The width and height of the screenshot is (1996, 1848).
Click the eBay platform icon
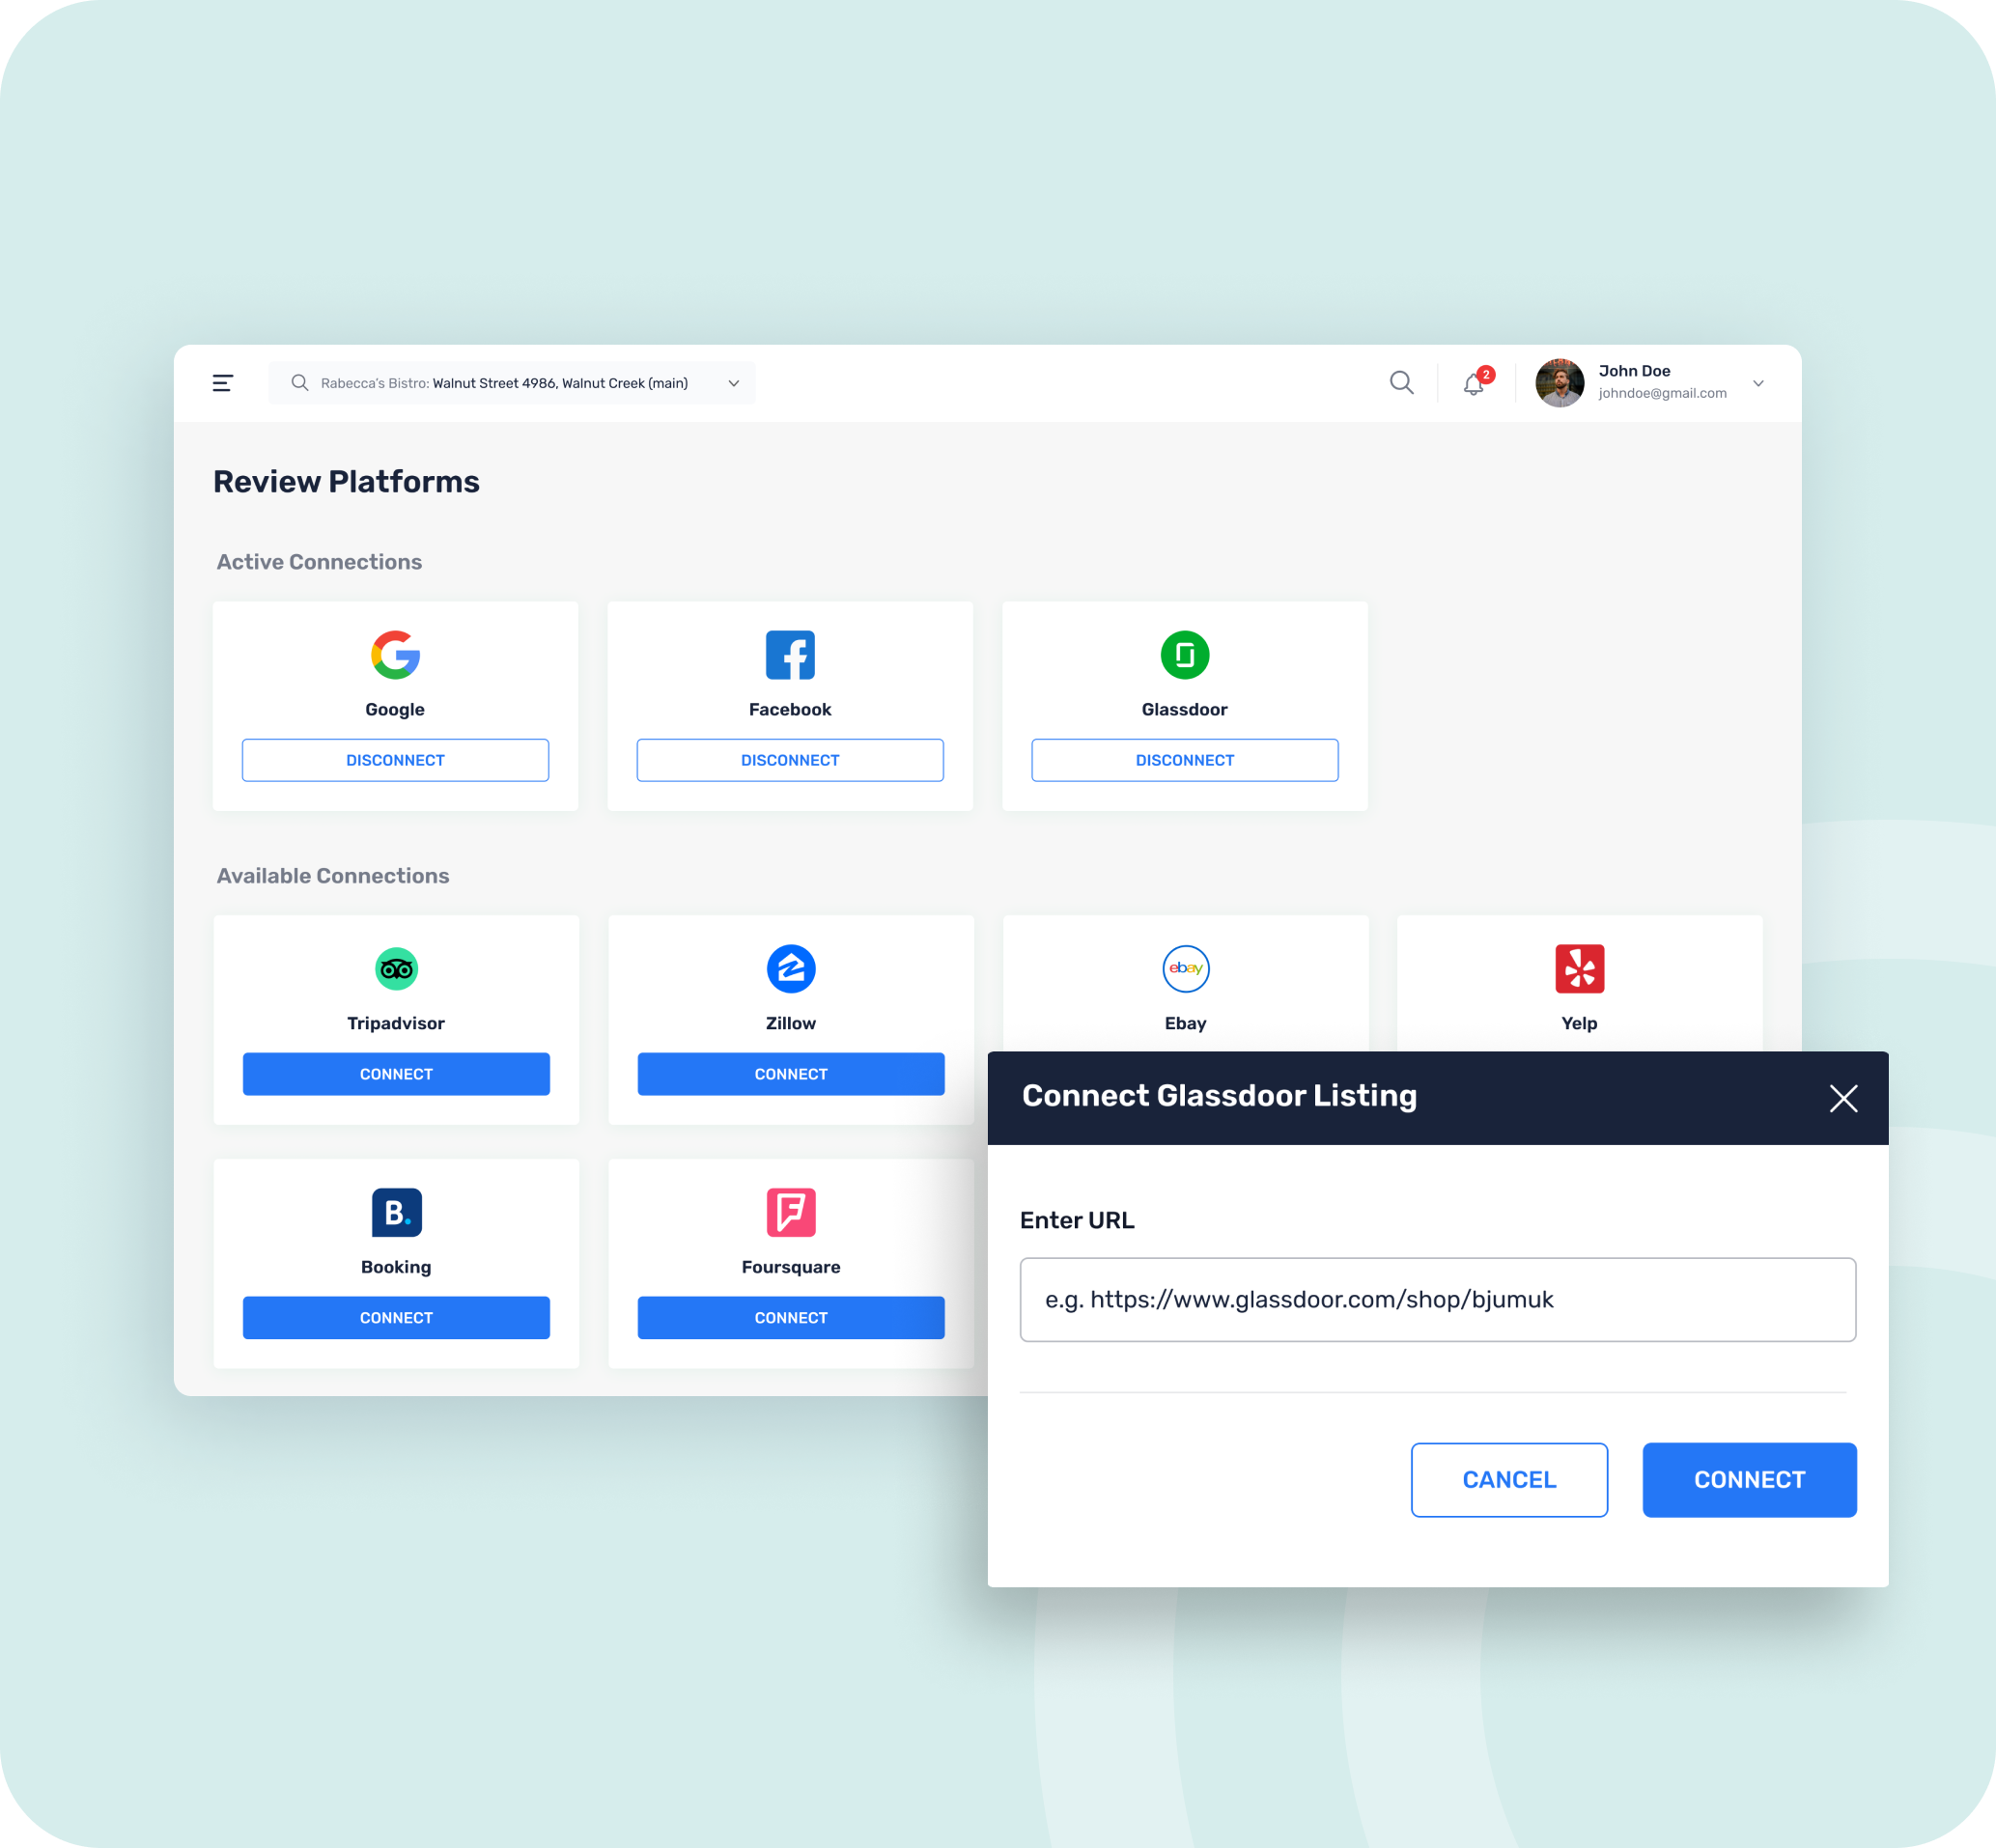[x=1184, y=968]
